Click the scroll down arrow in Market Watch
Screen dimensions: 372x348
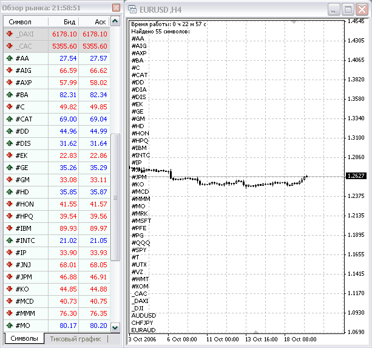point(115,327)
